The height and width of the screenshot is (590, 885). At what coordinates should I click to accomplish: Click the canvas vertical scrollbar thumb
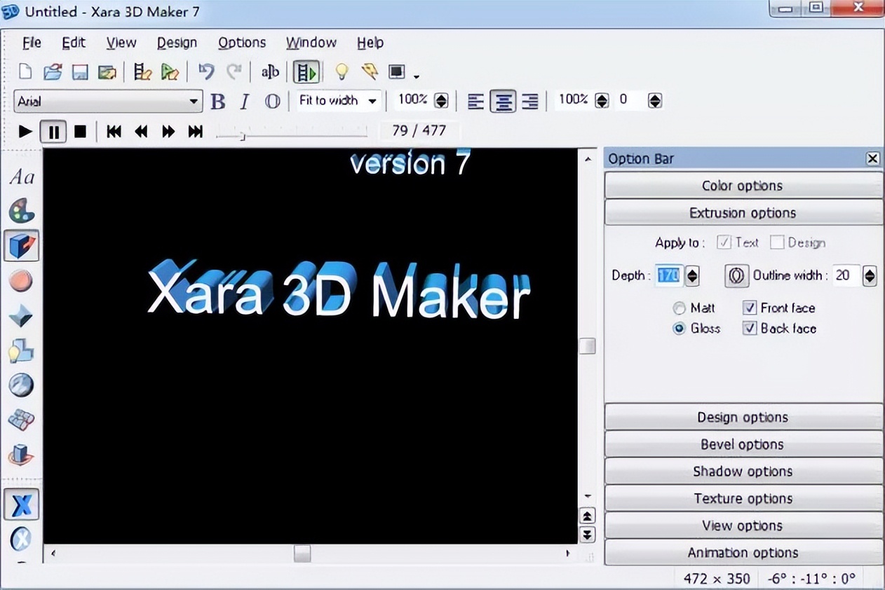(587, 345)
